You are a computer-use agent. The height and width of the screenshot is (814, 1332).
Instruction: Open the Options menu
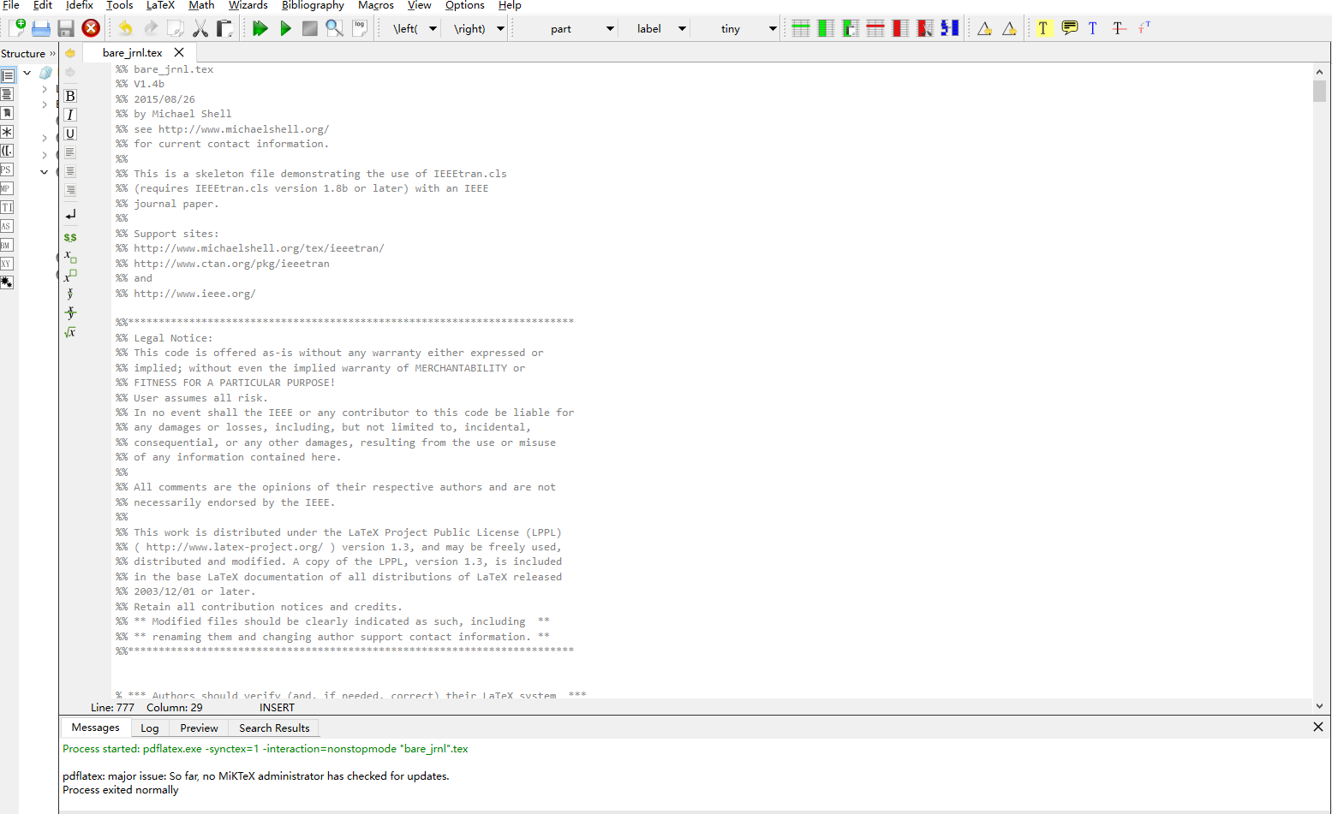click(x=465, y=5)
